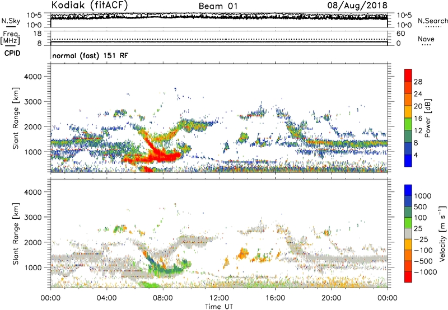This screenshot has height=310, width=448.
Task: Click the right "10^0" noise axis label
Action: [404, 25]
